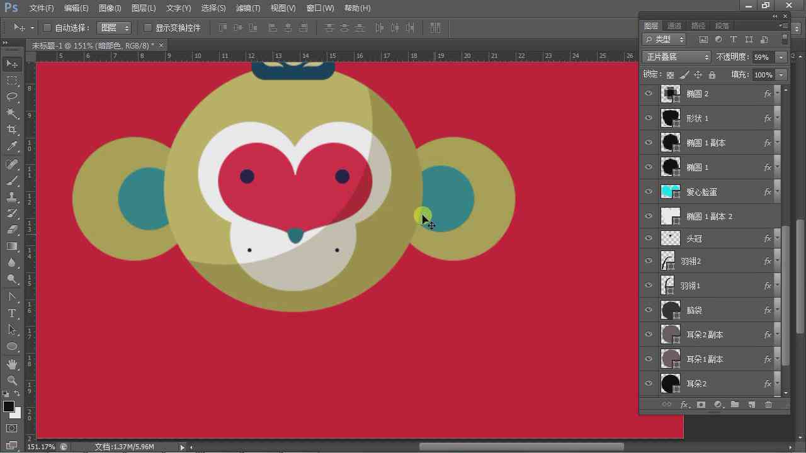Delete layer with trash icon
This screenshot has height=453, width=806.
[768, 405]
